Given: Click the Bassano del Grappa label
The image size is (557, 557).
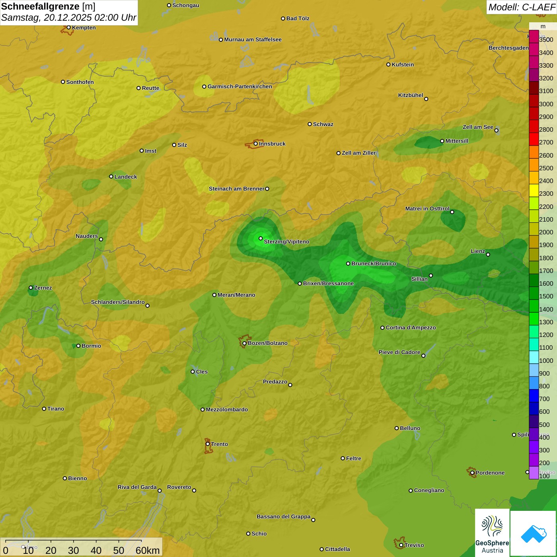Looking at the screenshot, I should (x=284, y=516).
